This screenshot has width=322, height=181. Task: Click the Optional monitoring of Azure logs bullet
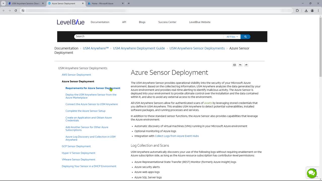[x=155, y=131]
